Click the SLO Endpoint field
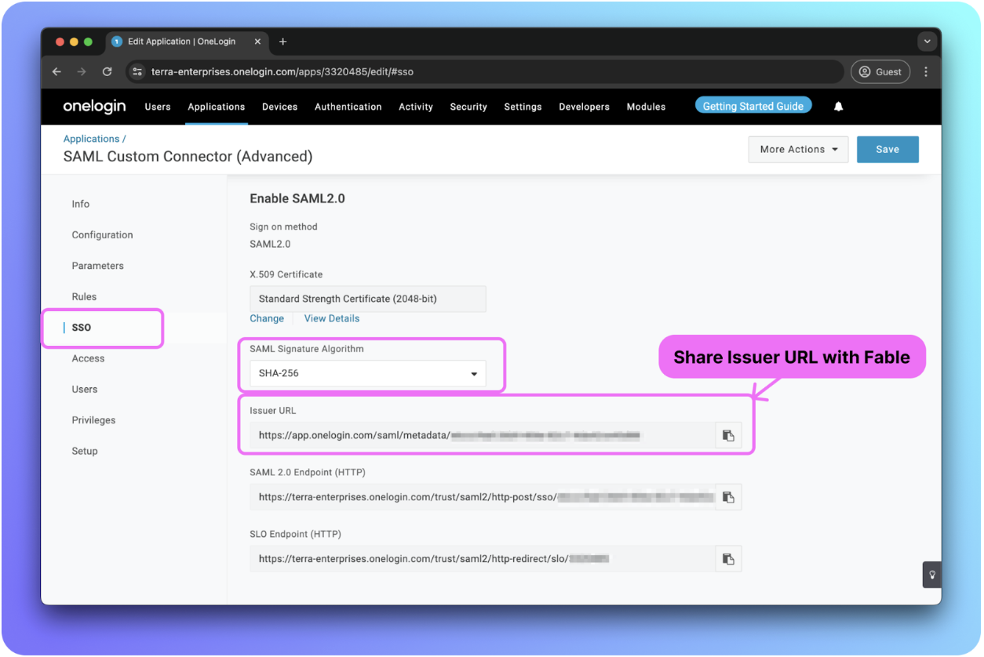Screen dimensions: 984x657 [483, 559]
